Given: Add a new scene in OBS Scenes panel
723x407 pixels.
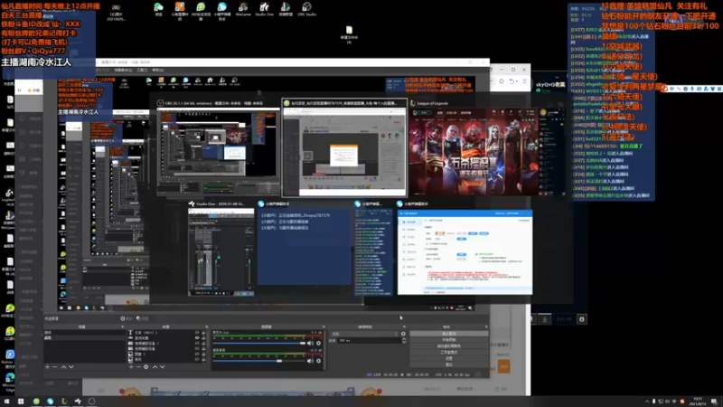Looking at the screenshot, I should point(48,367).
